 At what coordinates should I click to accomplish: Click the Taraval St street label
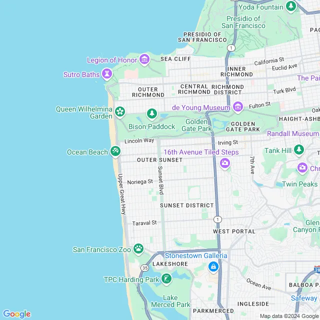click(x=144, y=223)
